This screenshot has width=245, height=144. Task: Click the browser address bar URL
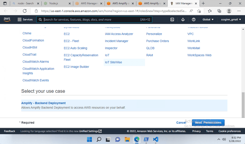(x=114, y=11)
